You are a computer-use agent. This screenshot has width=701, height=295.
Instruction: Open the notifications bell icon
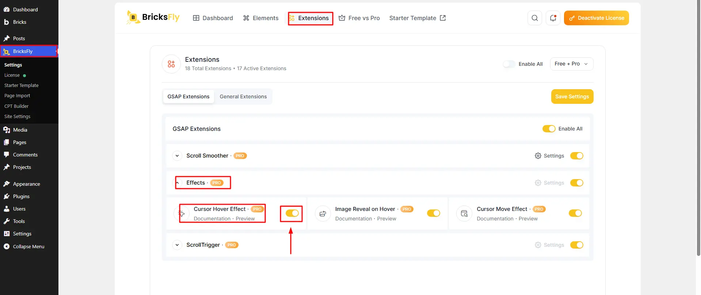553,18
